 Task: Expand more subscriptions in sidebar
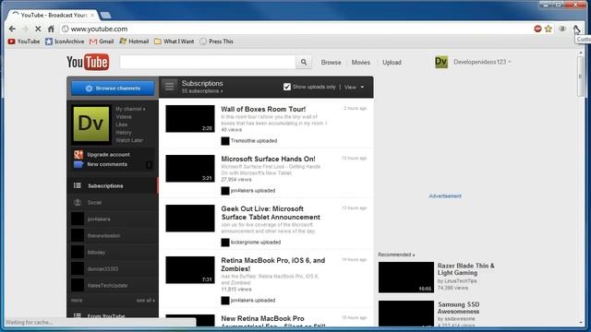click(x=77, y=301)
